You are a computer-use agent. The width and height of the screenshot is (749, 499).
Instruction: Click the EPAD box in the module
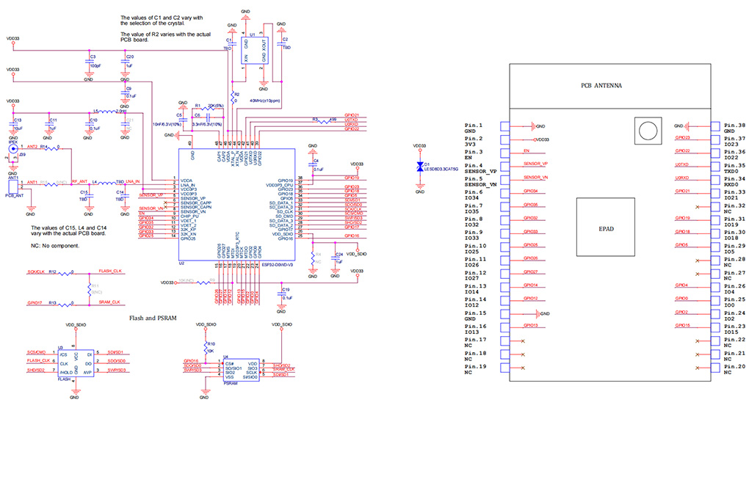tap(606, 227)
